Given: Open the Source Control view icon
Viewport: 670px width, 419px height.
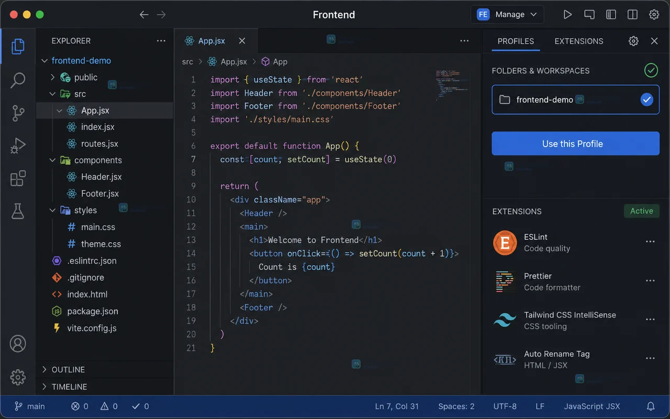Looking at the screenshot, I should coord(18,113).
